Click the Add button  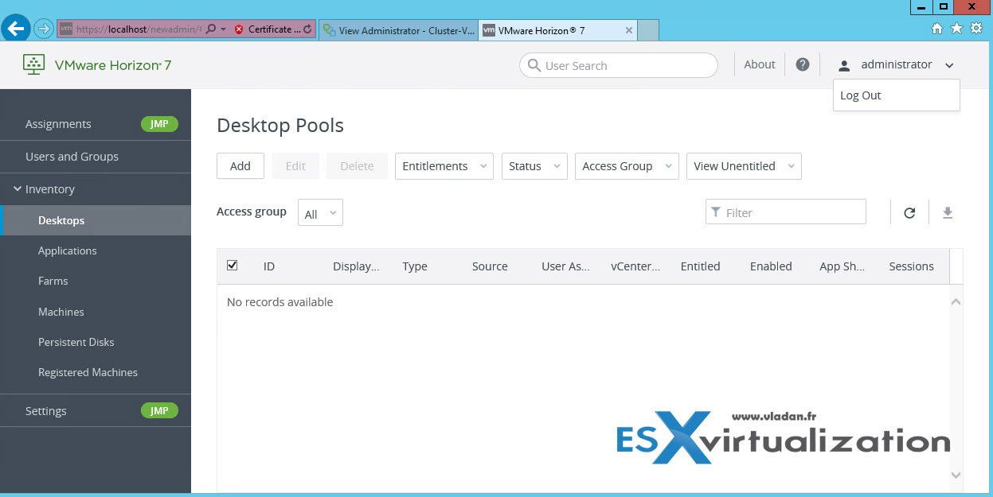coord(240,166)
